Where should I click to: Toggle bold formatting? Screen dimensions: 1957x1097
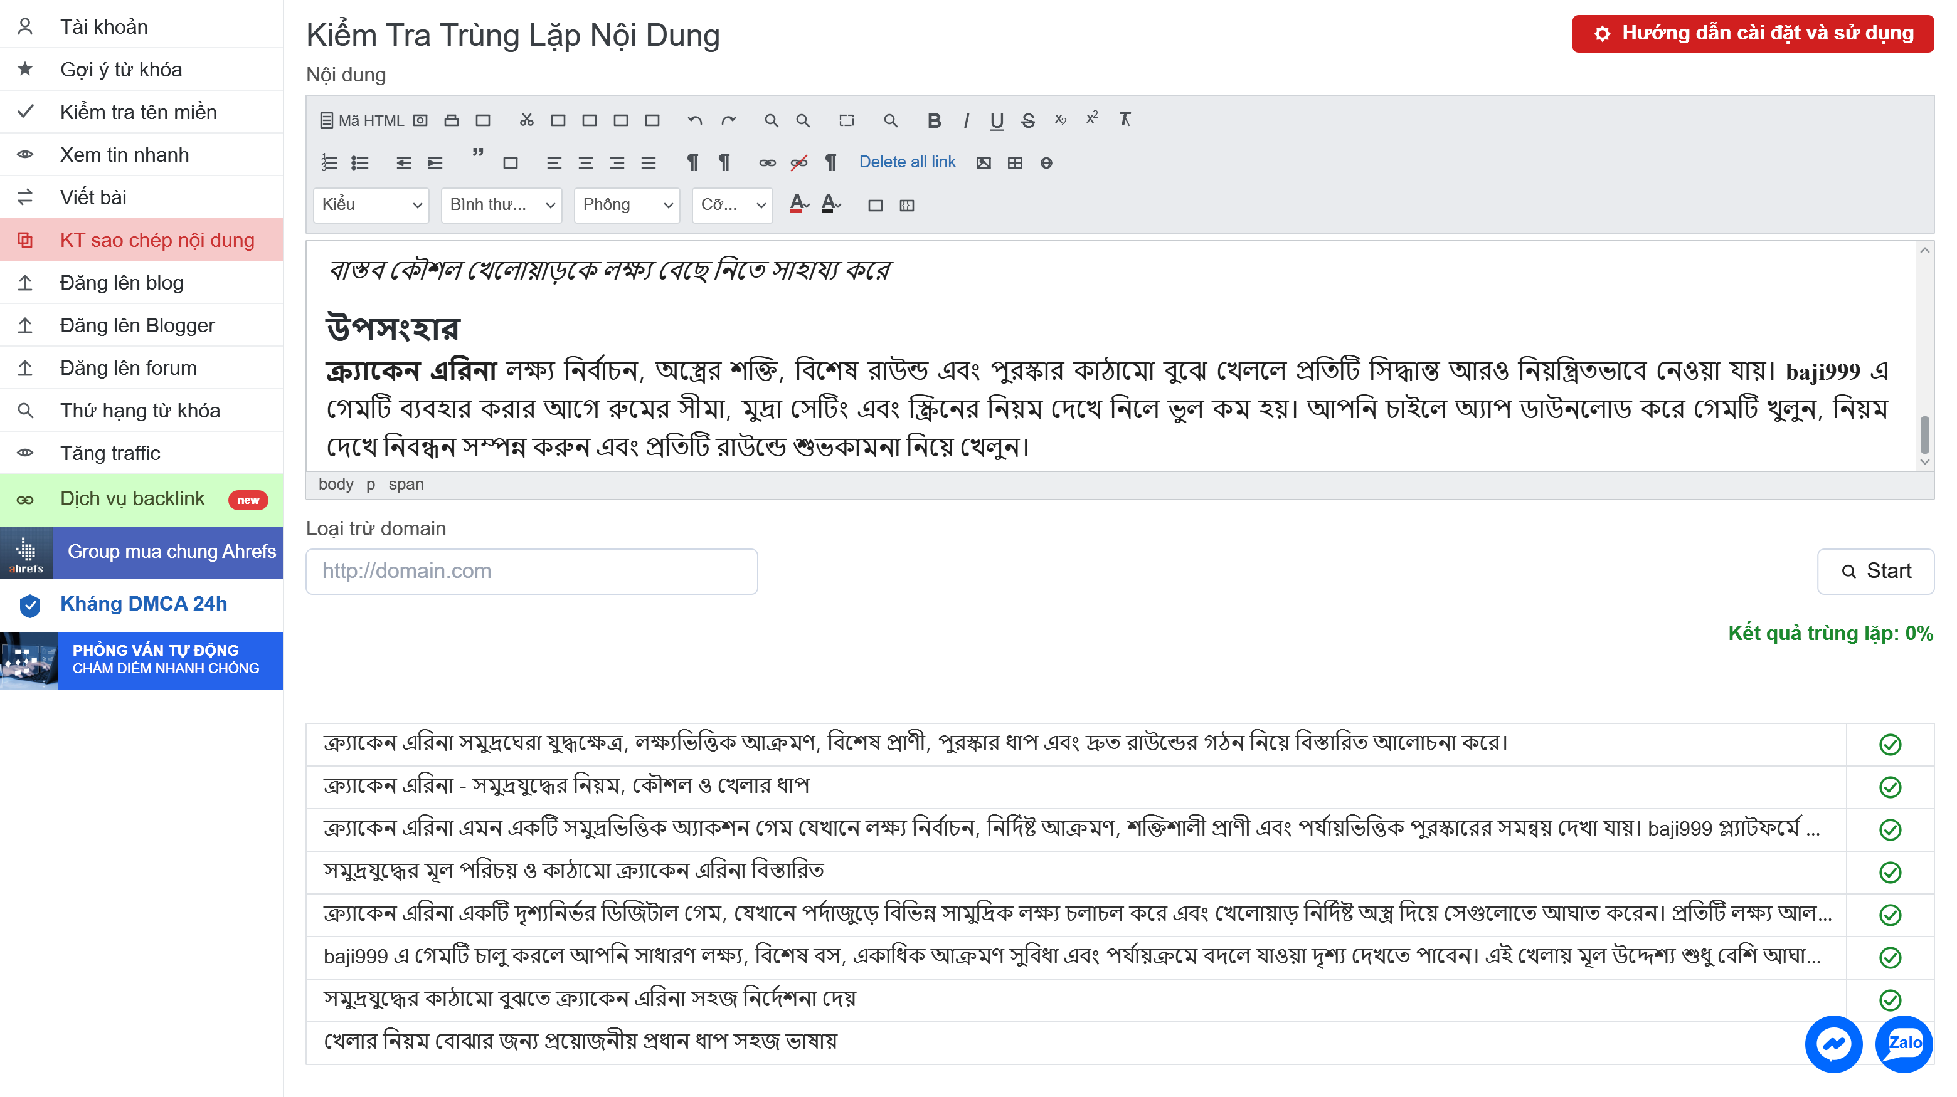(x=935, y=121)
